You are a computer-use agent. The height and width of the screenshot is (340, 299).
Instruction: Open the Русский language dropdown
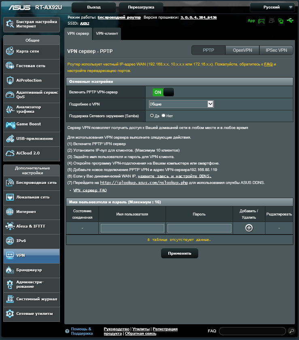[x=272, y=7]
